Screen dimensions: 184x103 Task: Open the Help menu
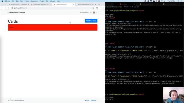pyautogui.click(x=58, y=1)
